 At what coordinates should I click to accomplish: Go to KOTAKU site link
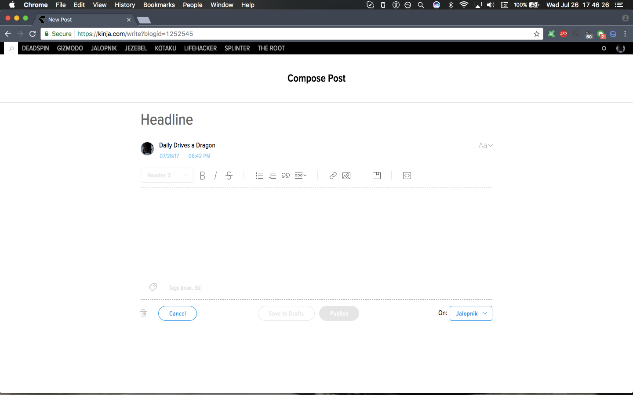[x=165, y=48]
